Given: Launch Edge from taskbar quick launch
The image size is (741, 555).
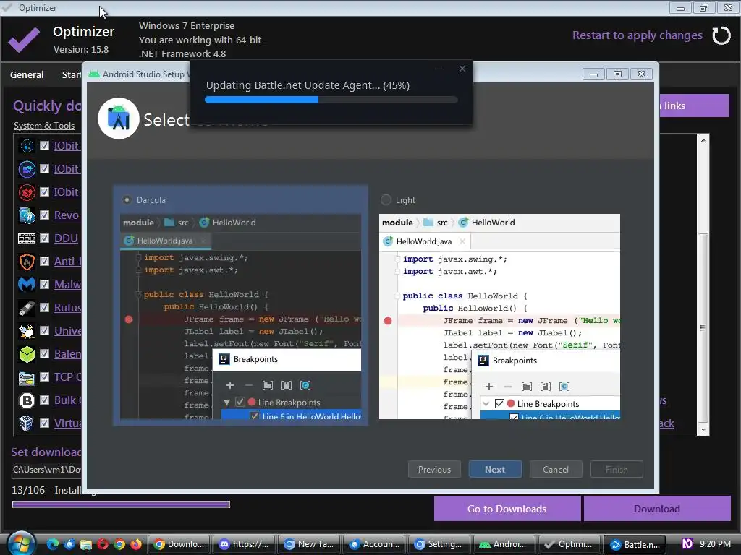Looking at the screenshot, I should [x=52, y=544].
